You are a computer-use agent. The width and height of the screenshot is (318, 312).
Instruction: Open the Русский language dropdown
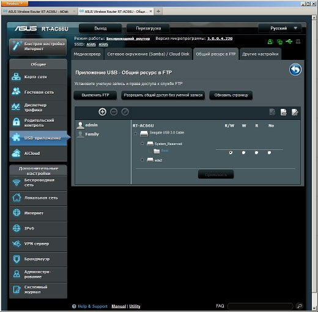pyautogui.click(x=279, y=28)
